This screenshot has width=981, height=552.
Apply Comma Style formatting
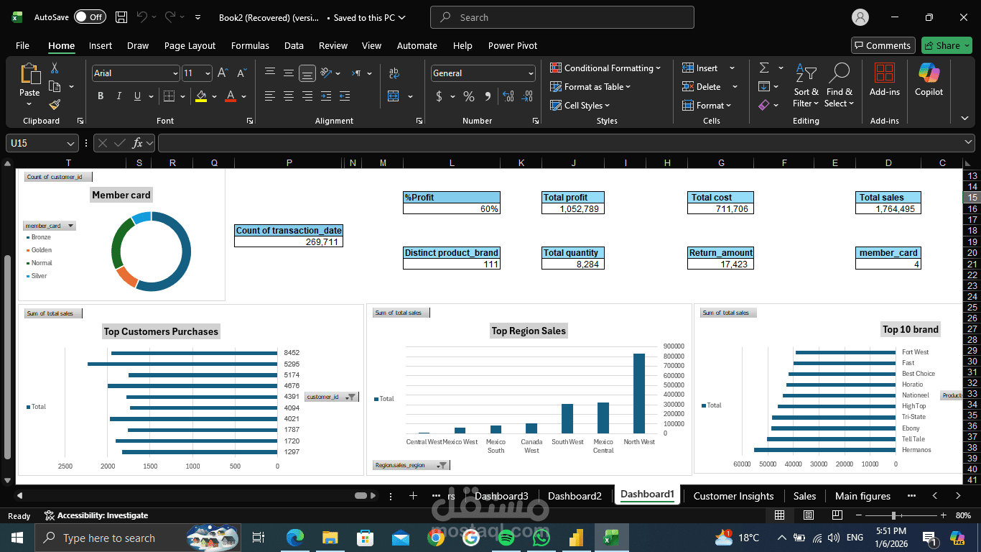(x=488, y=96)
